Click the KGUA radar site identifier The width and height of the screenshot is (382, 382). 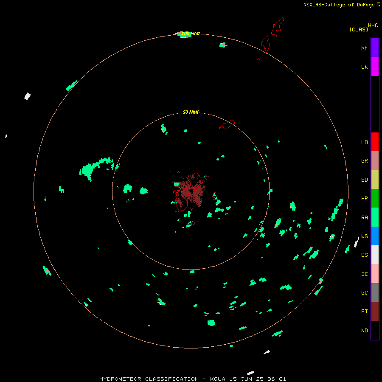pos(218,379)
